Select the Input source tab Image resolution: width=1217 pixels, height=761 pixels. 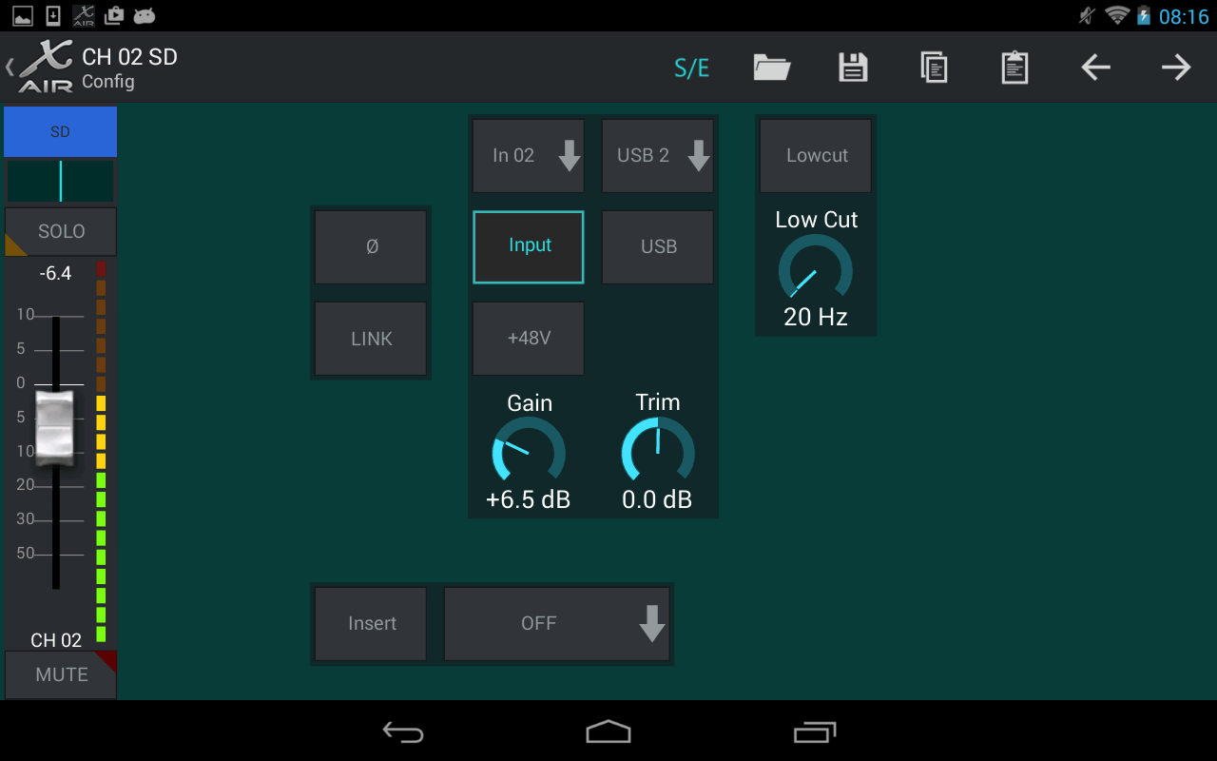tap(528, 246)
